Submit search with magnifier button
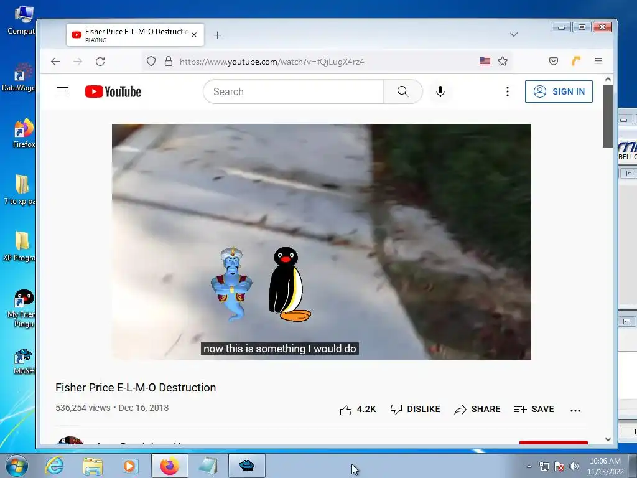Screen dimensions: 637x478 coord(402,91)
